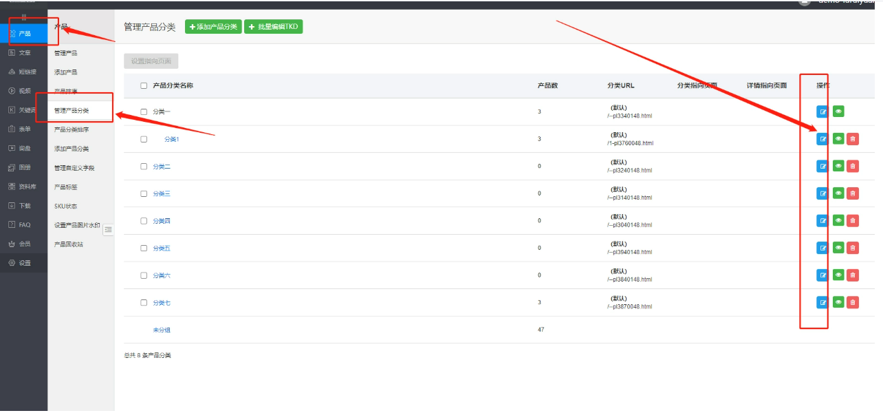This screenshot has height=413, width=883.
Task: Click the green eye preview icon for 分类1
Action: (838, 138)
